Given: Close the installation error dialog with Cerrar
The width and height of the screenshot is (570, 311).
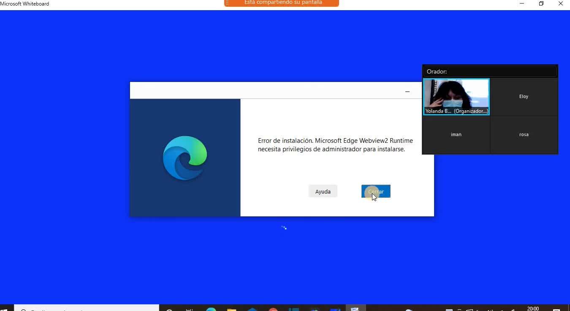Looking at the screenshot, I should pos(376,191).
